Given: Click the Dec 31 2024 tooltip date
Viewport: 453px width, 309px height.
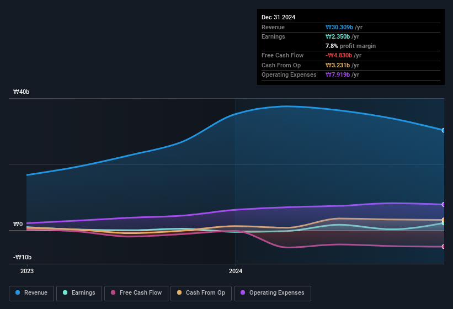Looking at the screenshot, I should click(278, 17).
